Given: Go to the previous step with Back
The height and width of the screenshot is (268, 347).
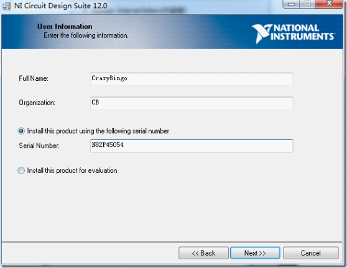Looking at the screenshot, I should tap(203, 253).
